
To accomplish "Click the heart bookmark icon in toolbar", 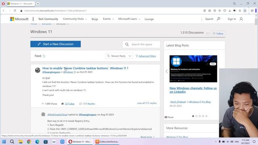I will click(225, 10).
